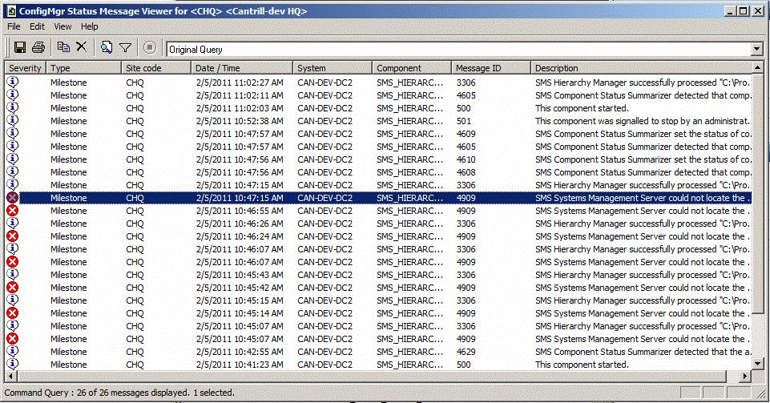Open the View menu
Screen dimensions: 770x403
(x=62, y=26)
